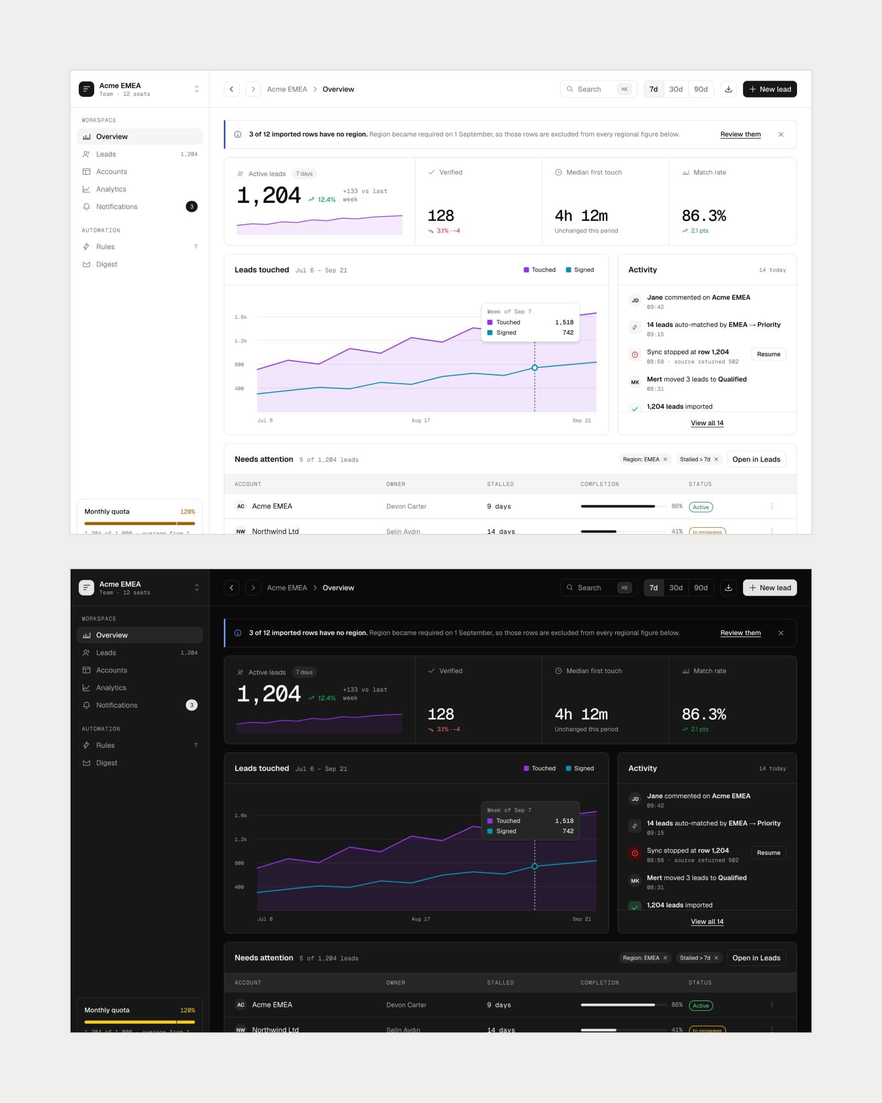
Task: Click download icon in dark theme toolbar
Action: [728, 588]
